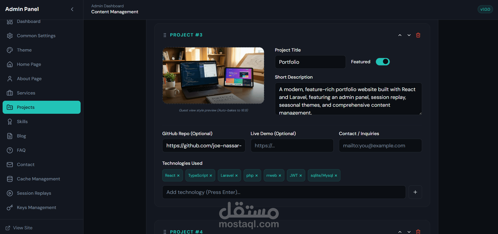
Task: Click the Contact envelope icon
Action: pyautogui.click(x=10, y=165)
